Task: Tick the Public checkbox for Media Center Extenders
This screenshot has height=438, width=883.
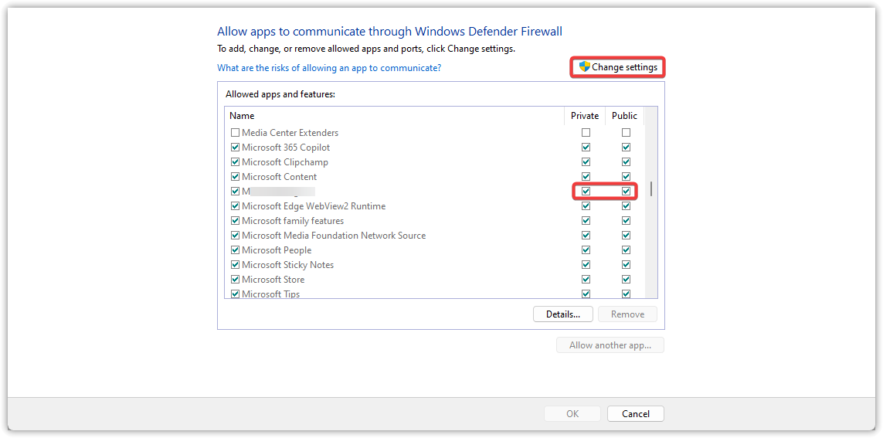Action: click(626, 133)
